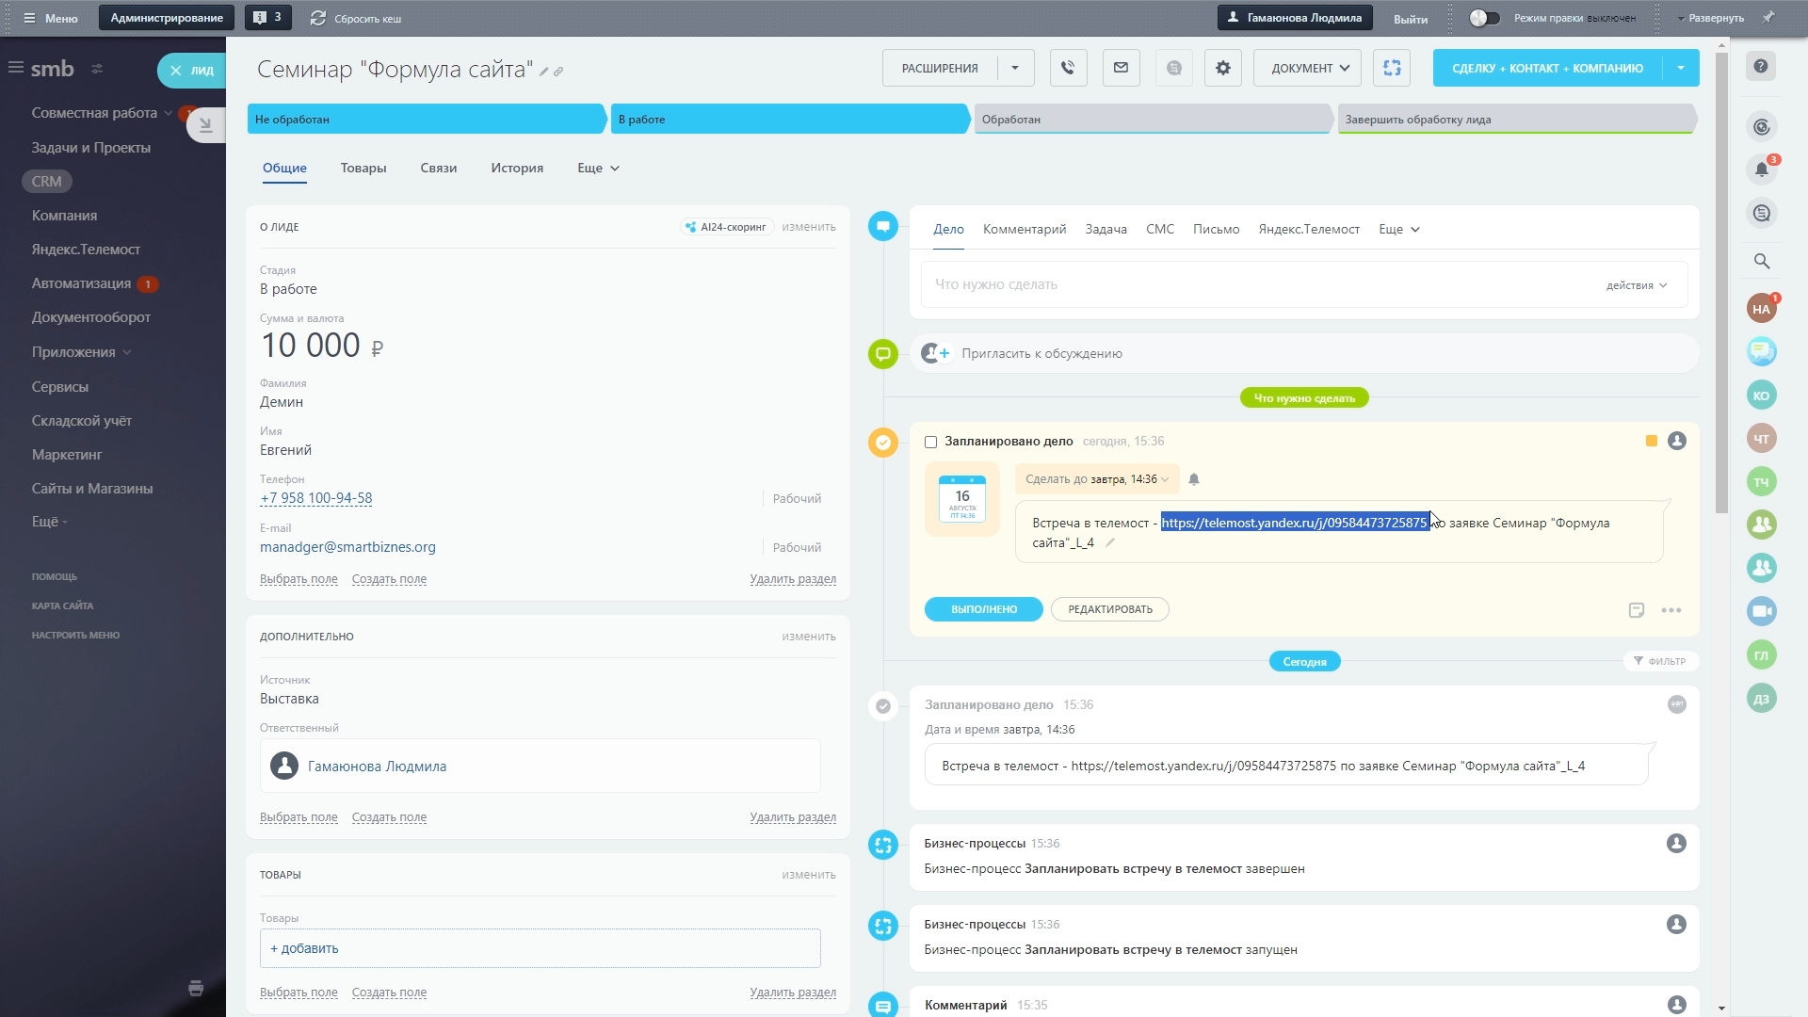
Task: Click the envelope email icon in header
Action: click(1121, 68)
